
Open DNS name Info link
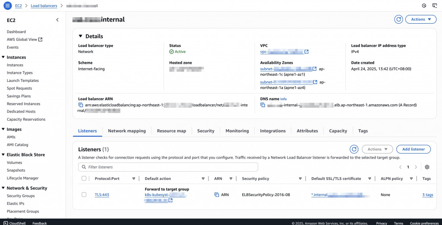coord(283,99)
